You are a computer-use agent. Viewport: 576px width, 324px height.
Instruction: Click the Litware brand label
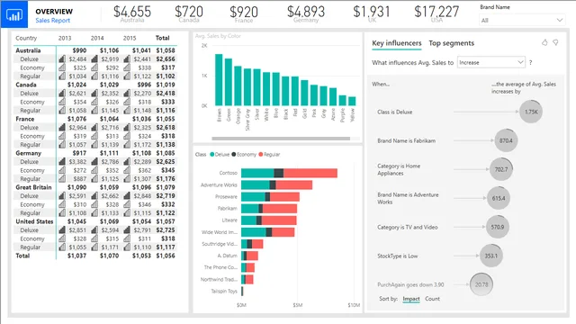[x=229, y=220]
